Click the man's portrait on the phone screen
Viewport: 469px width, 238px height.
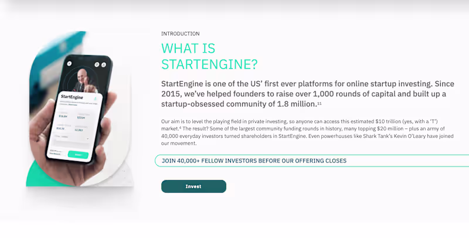(x=82, y=77)
